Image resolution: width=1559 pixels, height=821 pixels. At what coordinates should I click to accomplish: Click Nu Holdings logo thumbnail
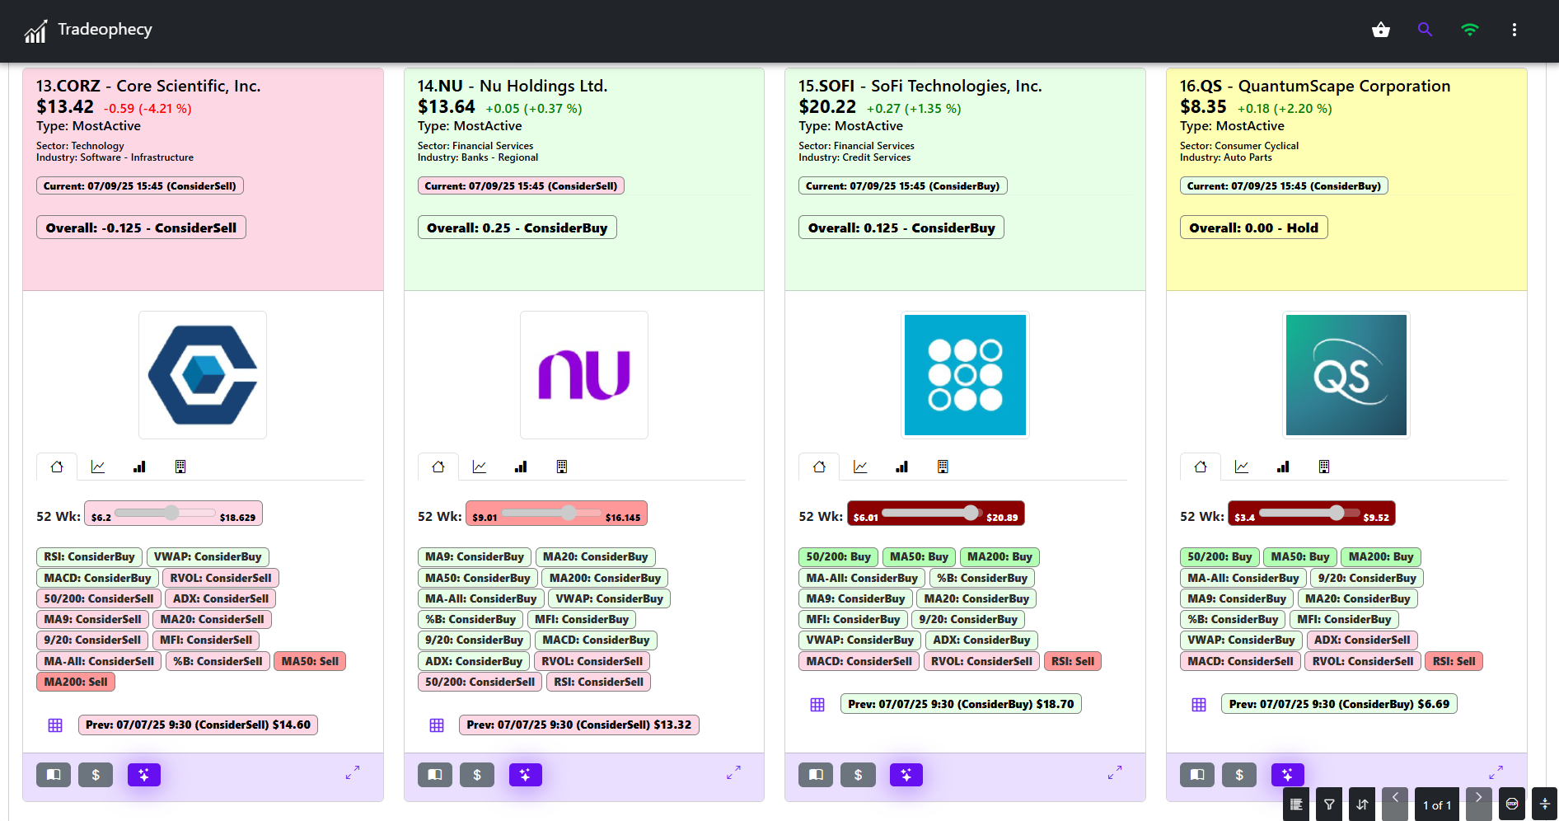click(584, 375)
